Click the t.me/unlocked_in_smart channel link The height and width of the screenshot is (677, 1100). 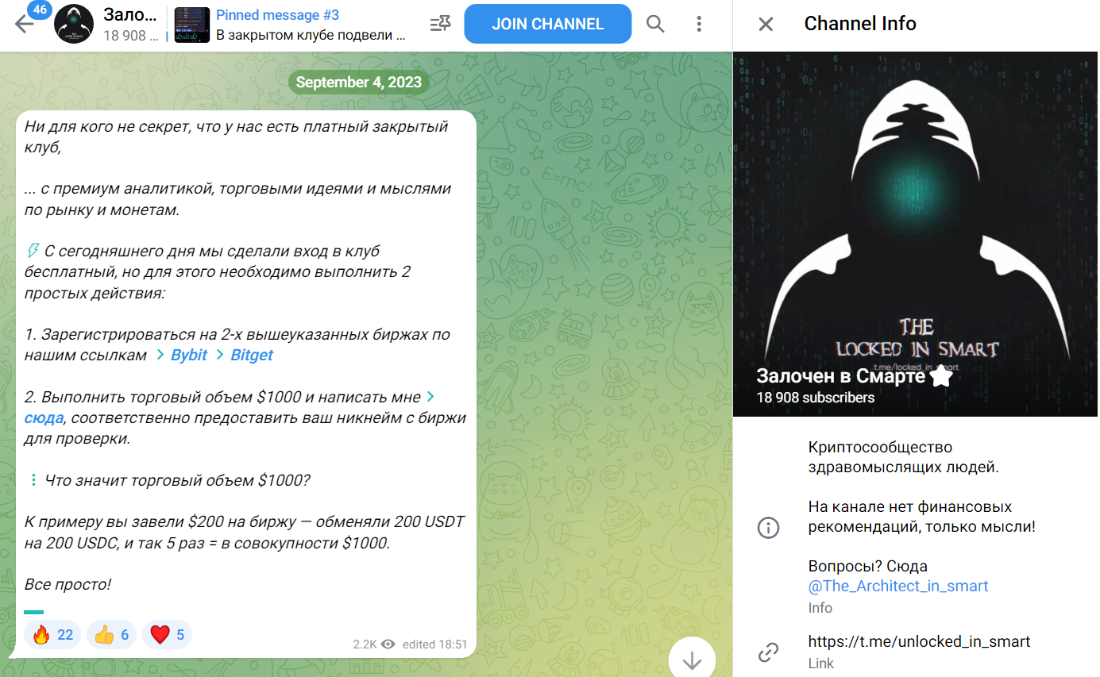(919, 642)
